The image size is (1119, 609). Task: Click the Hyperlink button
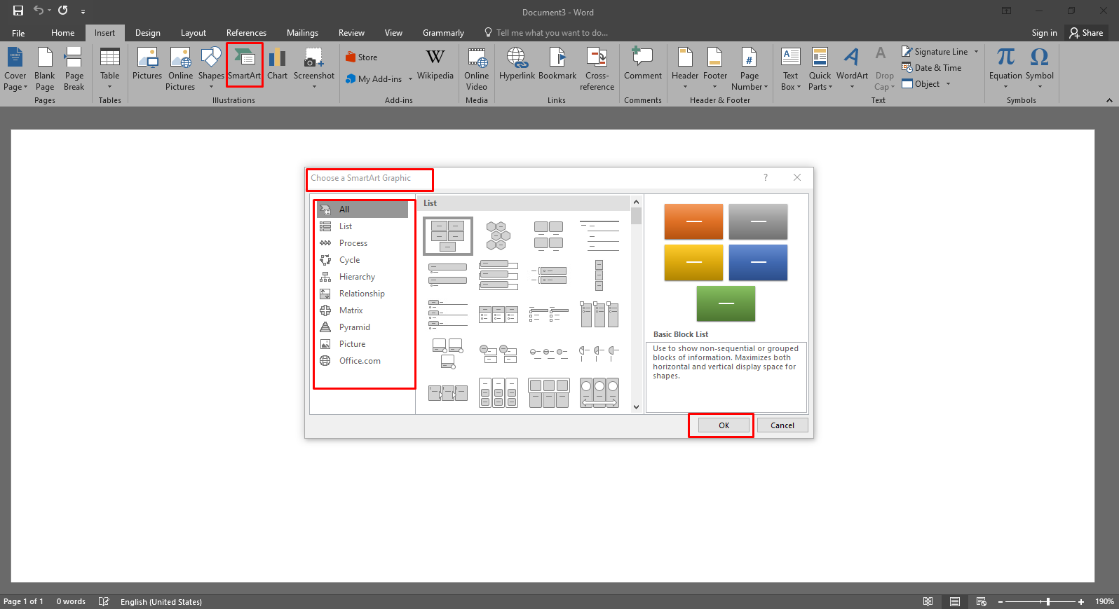[517, 64]
